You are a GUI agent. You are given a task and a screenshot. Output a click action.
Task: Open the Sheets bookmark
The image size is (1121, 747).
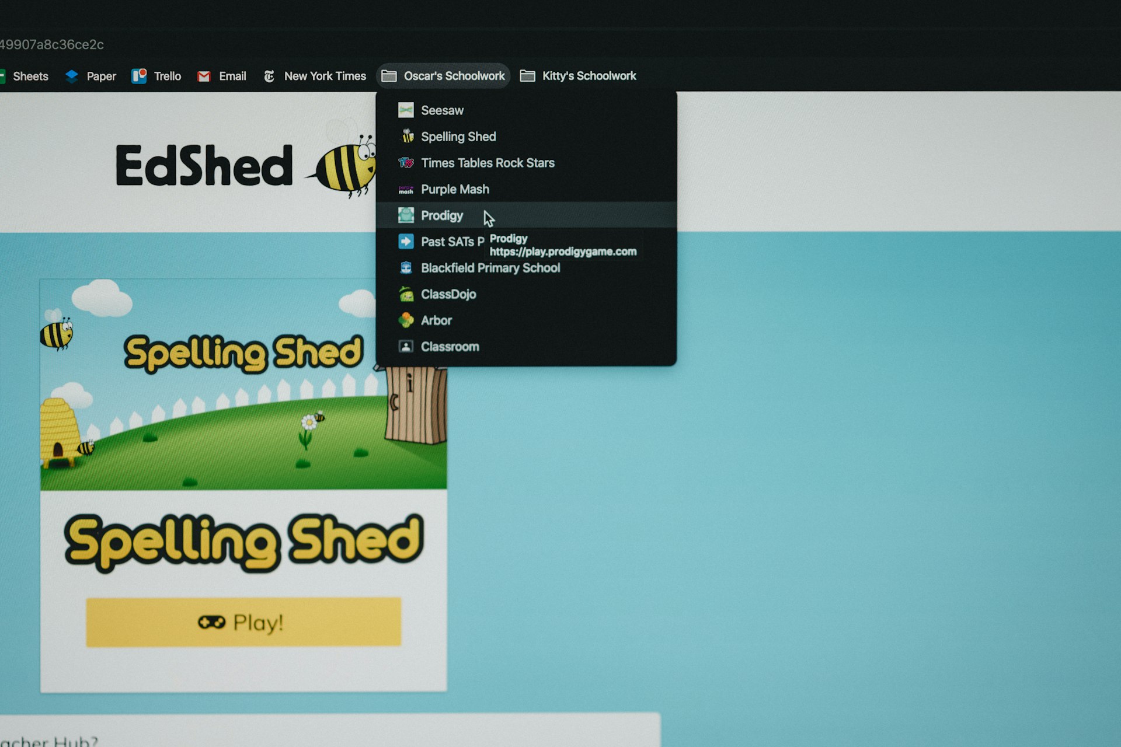tap(25, 76)
